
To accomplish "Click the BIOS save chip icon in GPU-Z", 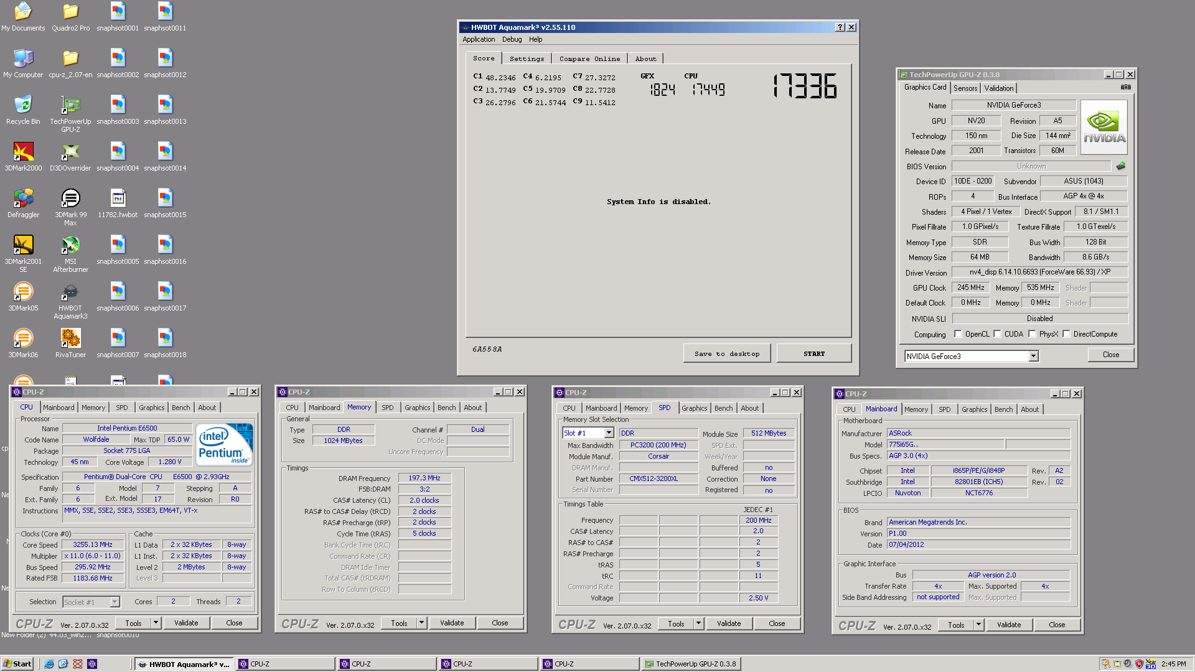I will click(1121, 166).
